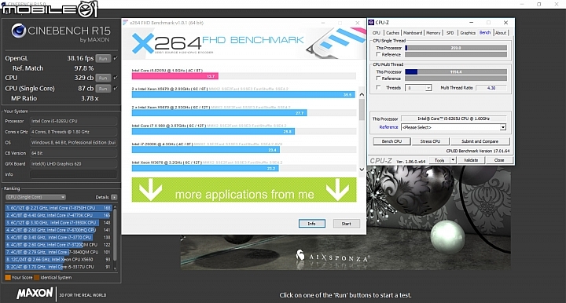566x303 pixels.
Task: Click Submit and Compare button
Action: tap(480, 141)
